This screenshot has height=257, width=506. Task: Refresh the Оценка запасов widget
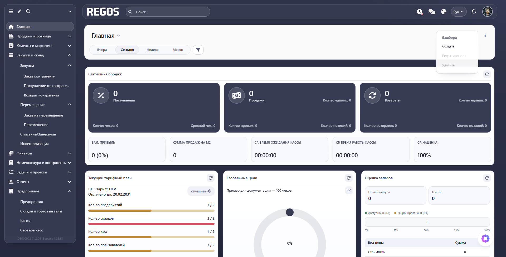tap(487, 178)
